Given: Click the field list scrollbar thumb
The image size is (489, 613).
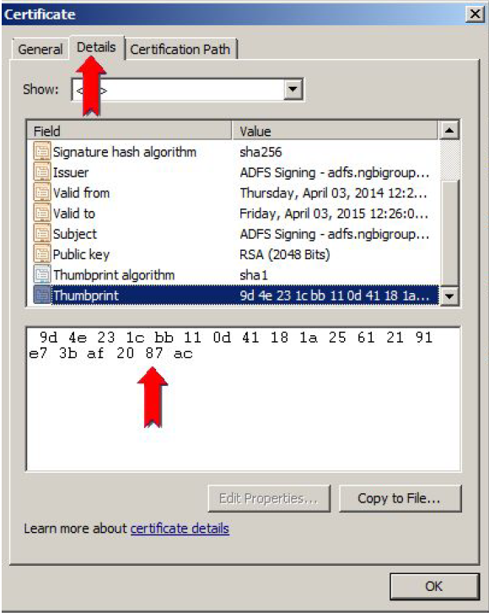Looking at the screenshot, I should click(x=449, y=233).
